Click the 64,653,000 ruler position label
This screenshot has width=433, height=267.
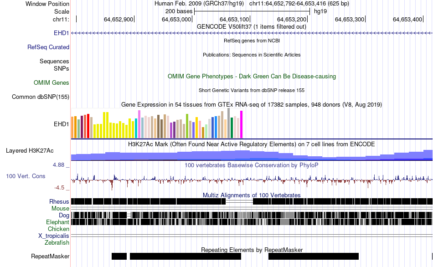(x=176, y=19)
